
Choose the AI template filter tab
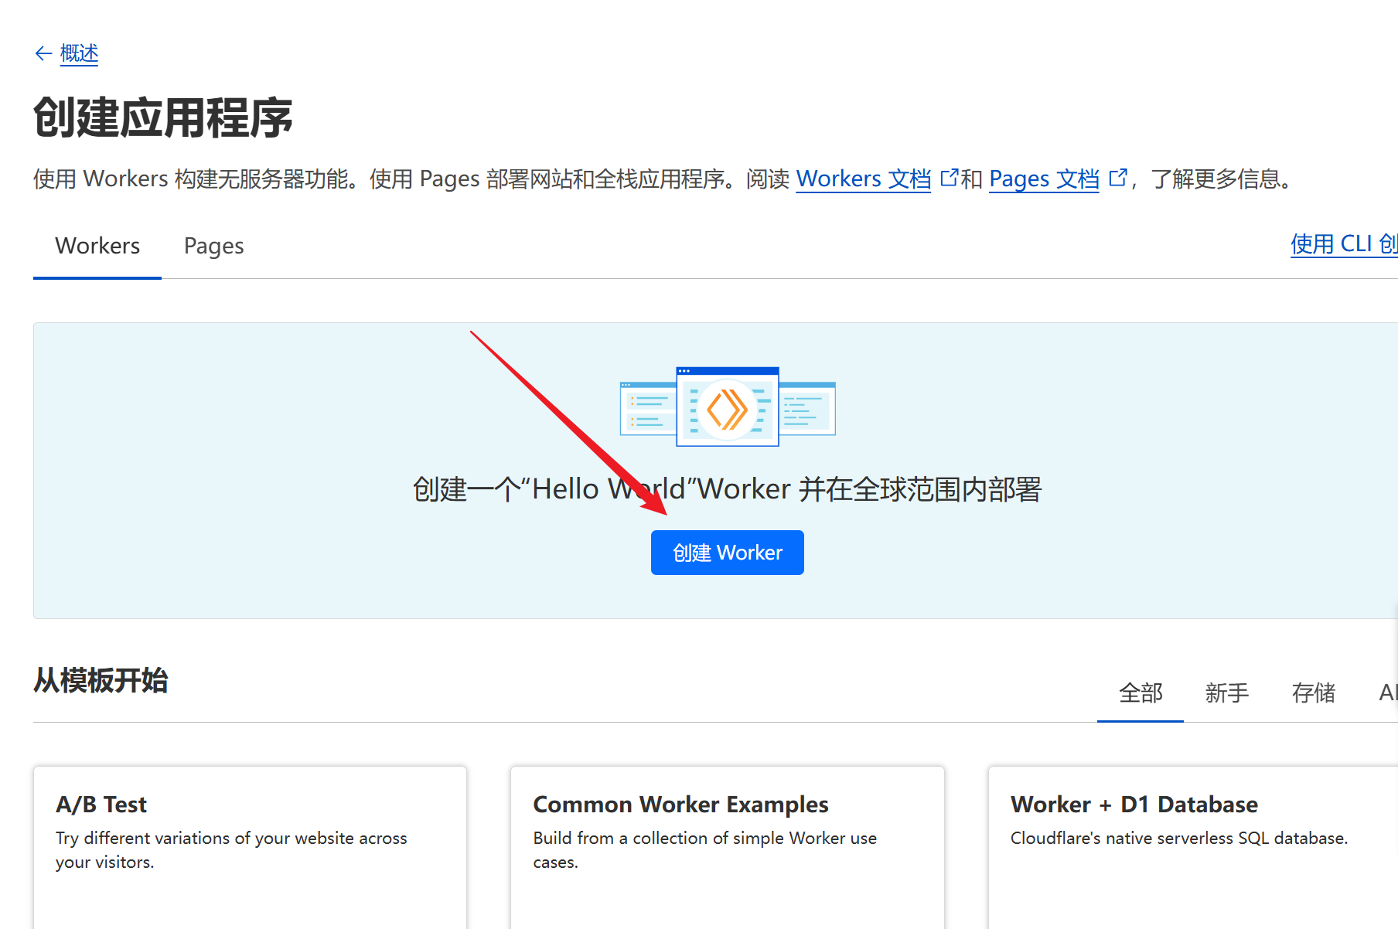(x=1387, y=692)
